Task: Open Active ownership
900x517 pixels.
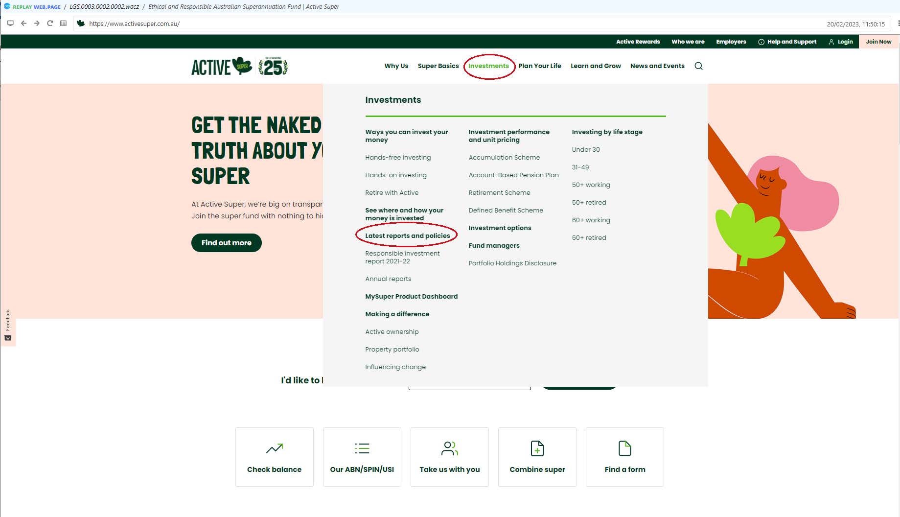Action: pyautogui.click(x=392, y=332)
